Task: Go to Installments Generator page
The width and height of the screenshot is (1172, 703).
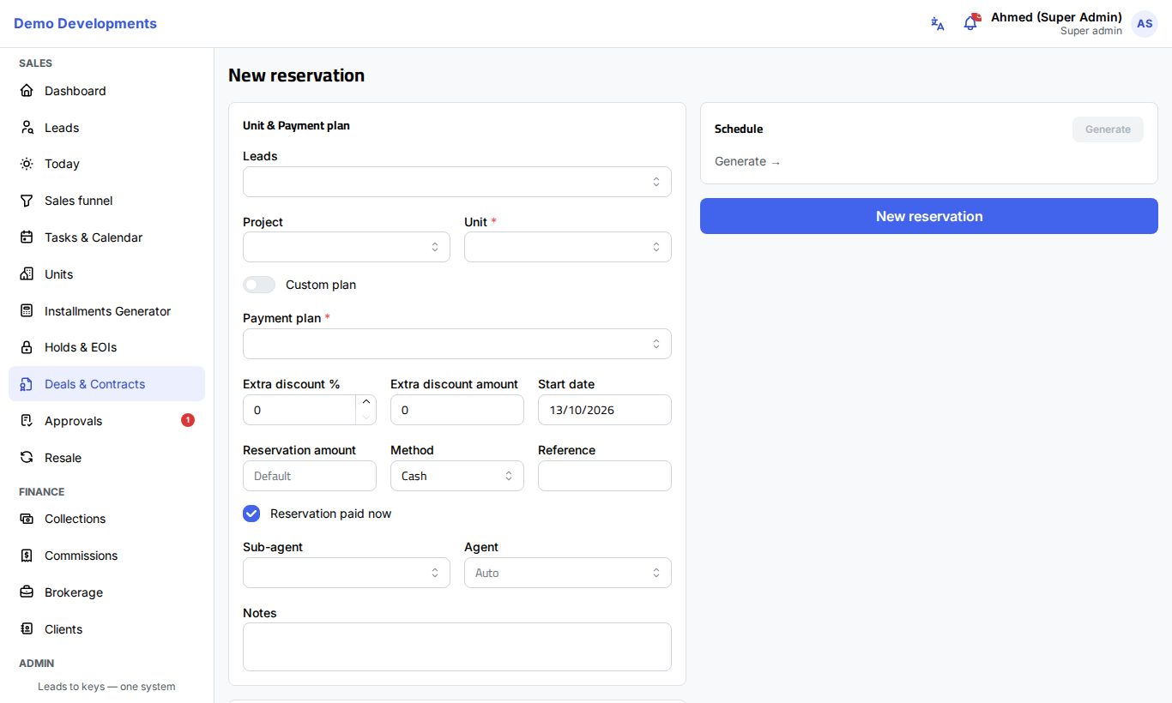Action: pyautogui.click(x=106, y=311)
